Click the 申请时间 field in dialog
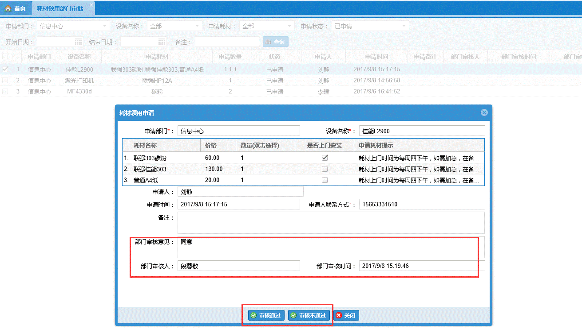Viewport: 582px width, 333px height. (x=239, y=204)
